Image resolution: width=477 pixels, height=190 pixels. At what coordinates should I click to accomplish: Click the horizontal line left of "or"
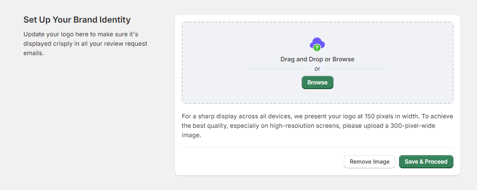279,69
